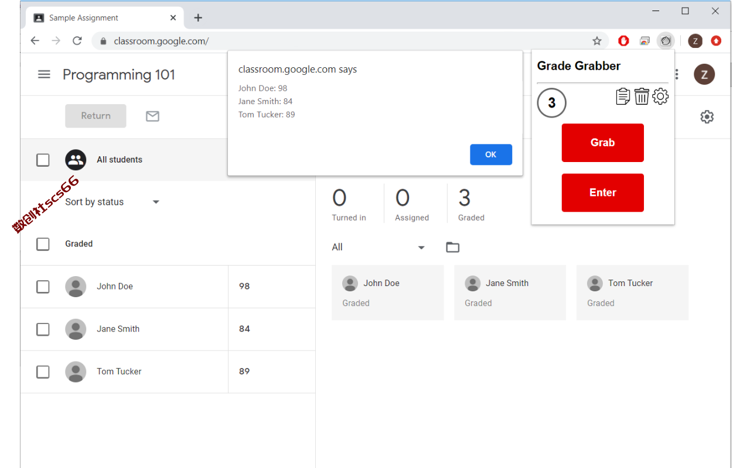Click the Return button

[96, 116]
